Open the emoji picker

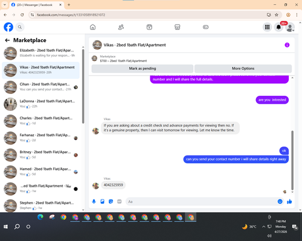pos(280,201)
